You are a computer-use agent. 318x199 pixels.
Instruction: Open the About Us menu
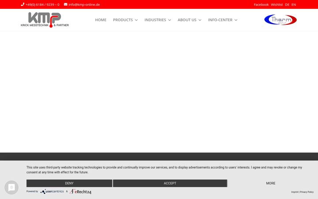[187, 20]
